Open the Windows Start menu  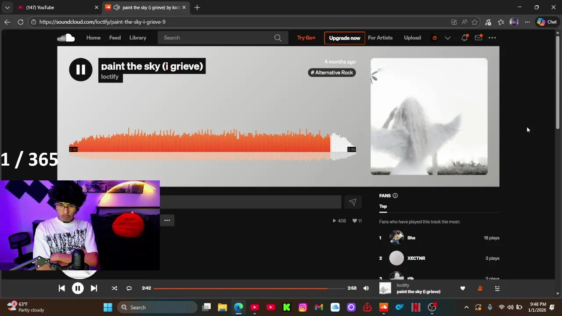(x=108, y=307)
